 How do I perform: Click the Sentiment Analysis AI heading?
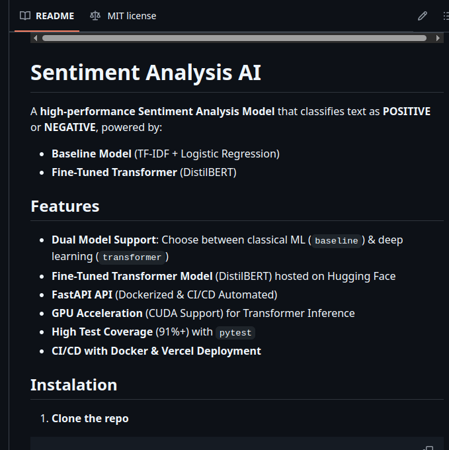tap(145, 72)
